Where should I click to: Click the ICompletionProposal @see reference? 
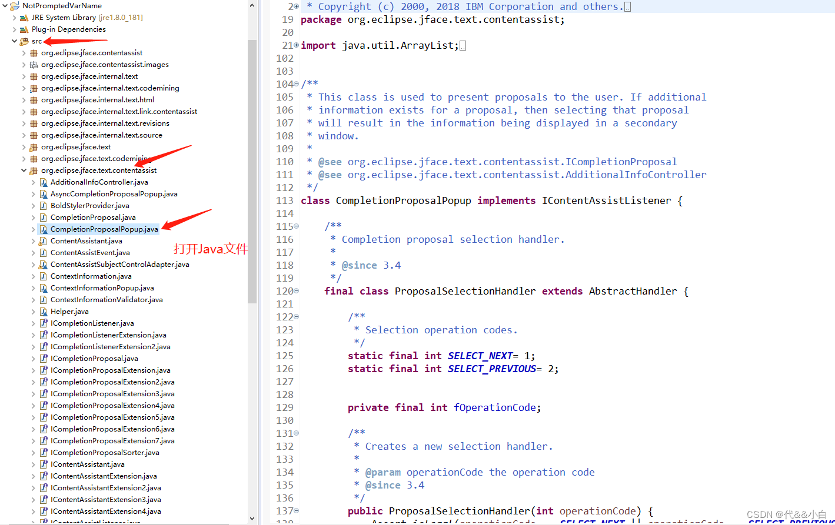(x=512, y=162)
